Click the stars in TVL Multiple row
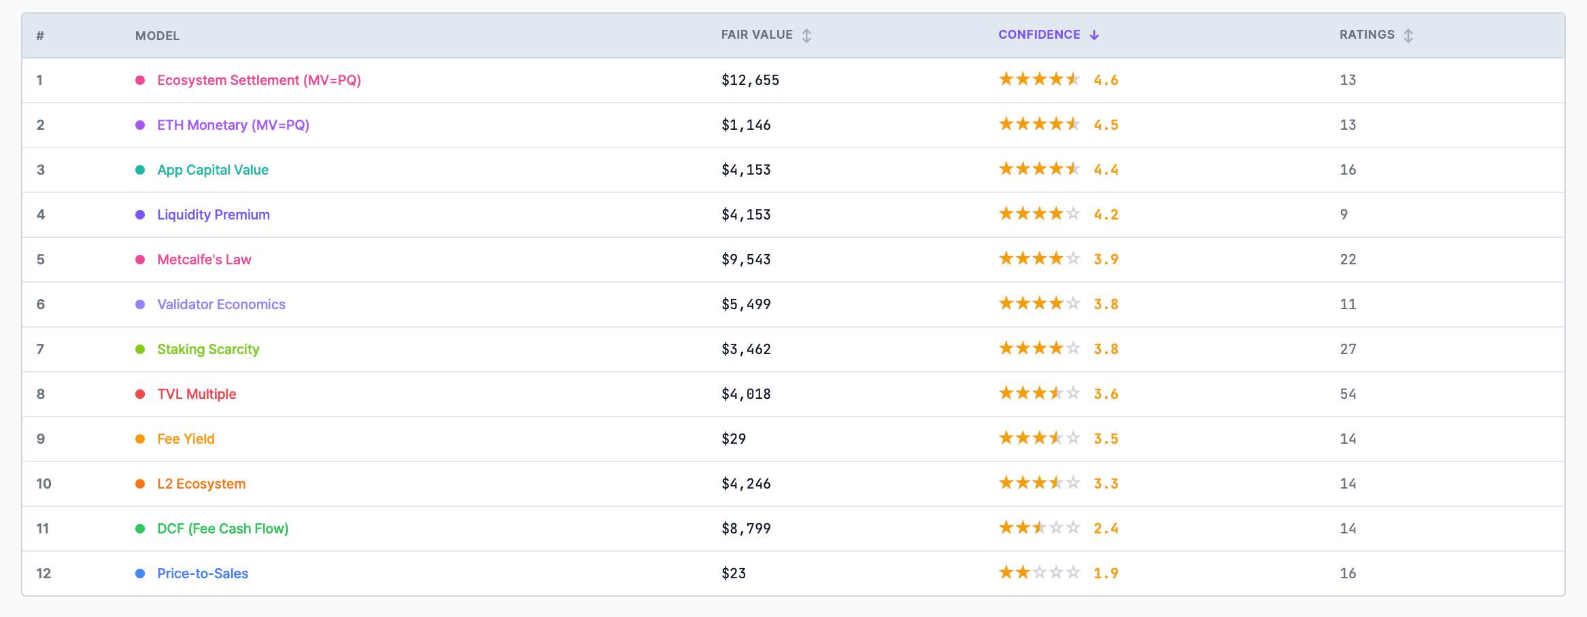 [x=1039, y=393]
